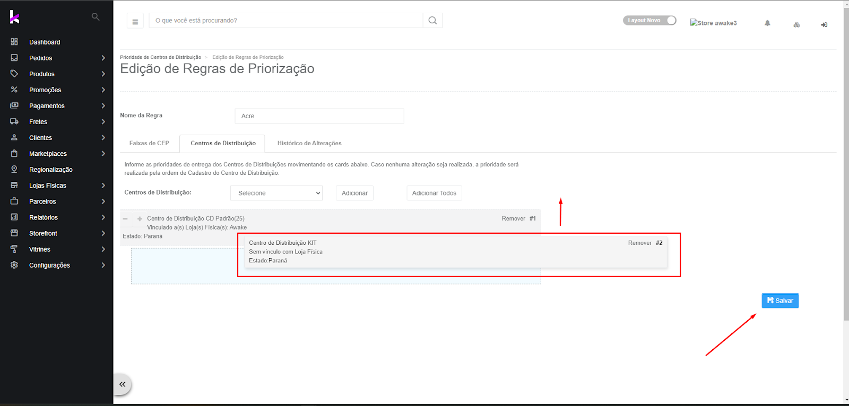Expand the Lojas Físicas menu chevron

[x=103, y=185]
